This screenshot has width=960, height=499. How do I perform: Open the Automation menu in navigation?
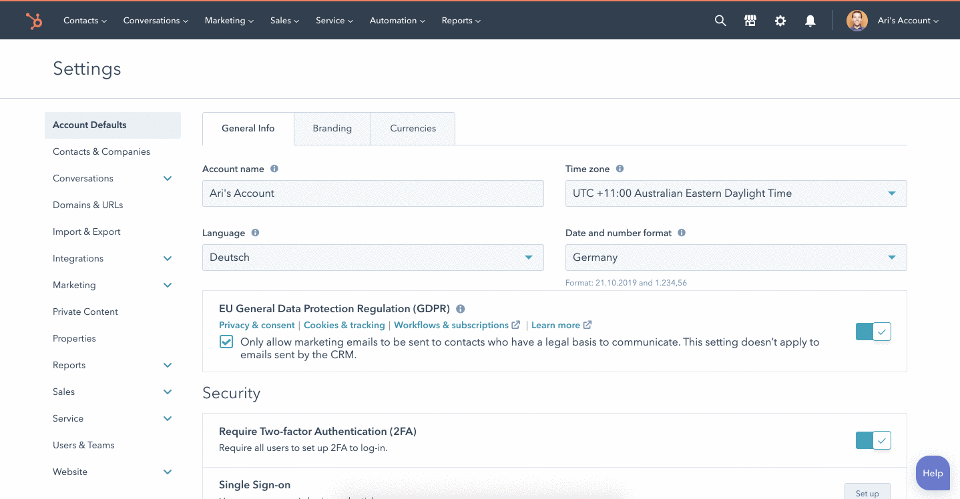pos(397,21)
